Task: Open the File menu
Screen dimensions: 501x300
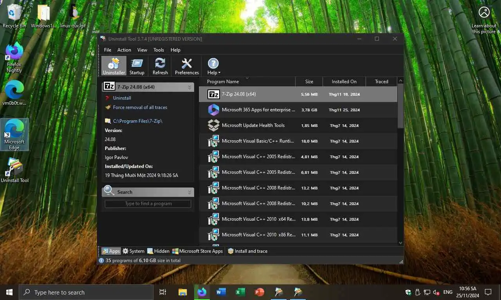Action: point(108,50)
